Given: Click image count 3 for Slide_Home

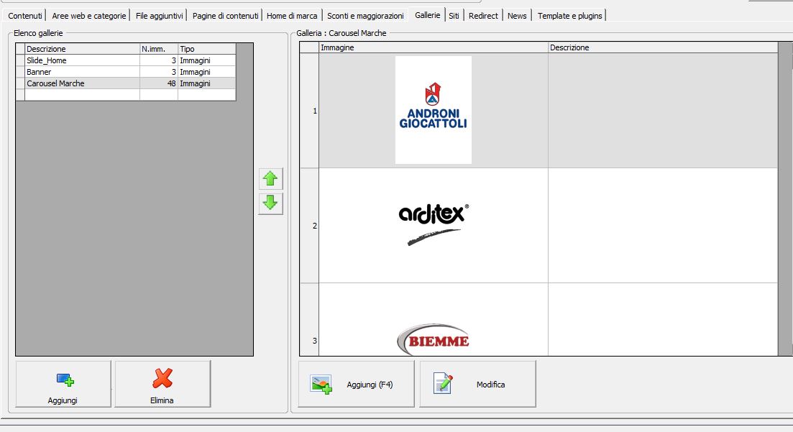Looking at the screenshot, I should [159, 60].
